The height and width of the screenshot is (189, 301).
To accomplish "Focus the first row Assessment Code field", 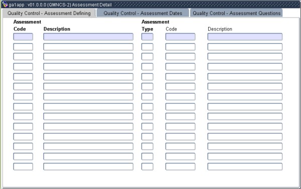I will [x=23, y=36].
